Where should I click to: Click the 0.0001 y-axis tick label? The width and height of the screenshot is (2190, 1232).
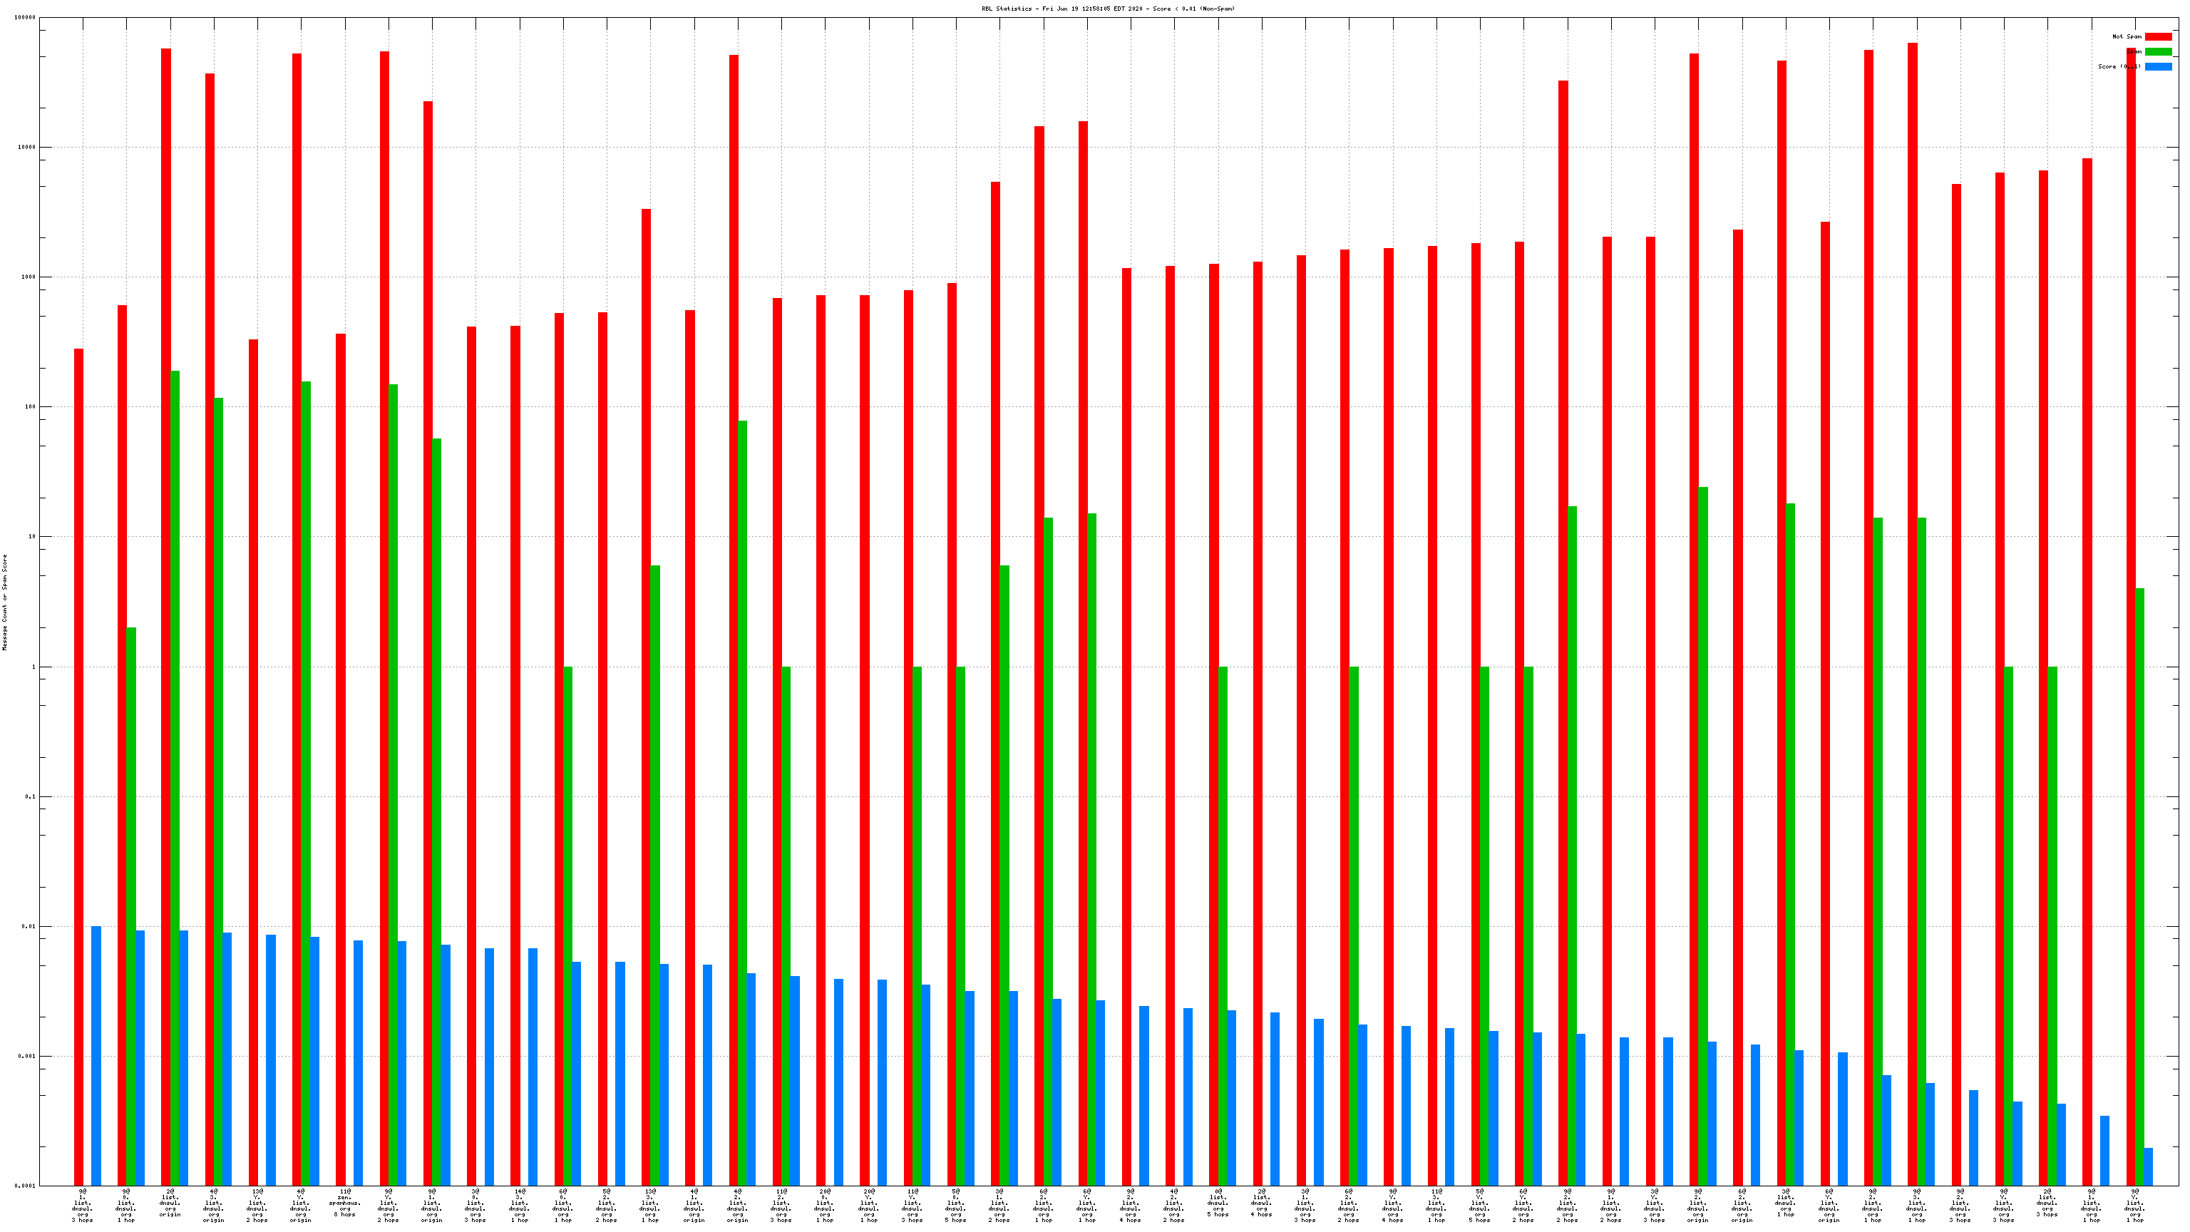click(x=25, y=1185)
